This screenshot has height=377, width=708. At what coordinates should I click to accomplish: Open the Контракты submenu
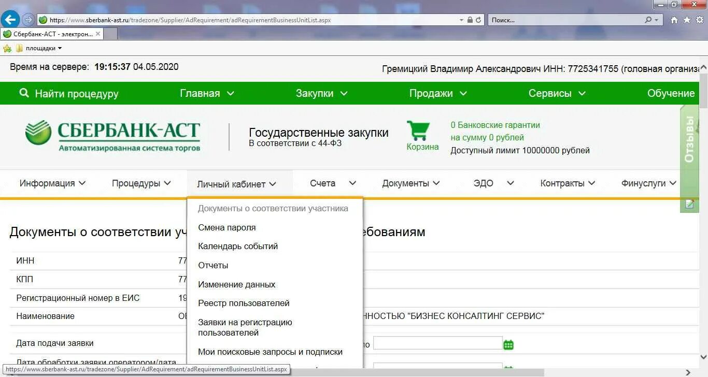coord(568,183)
